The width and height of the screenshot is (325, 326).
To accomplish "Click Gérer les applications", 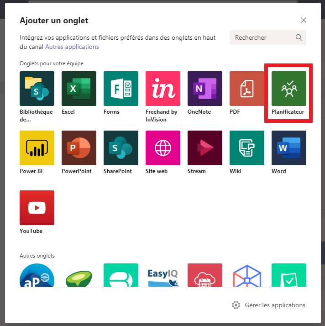I will pos(275,305).
